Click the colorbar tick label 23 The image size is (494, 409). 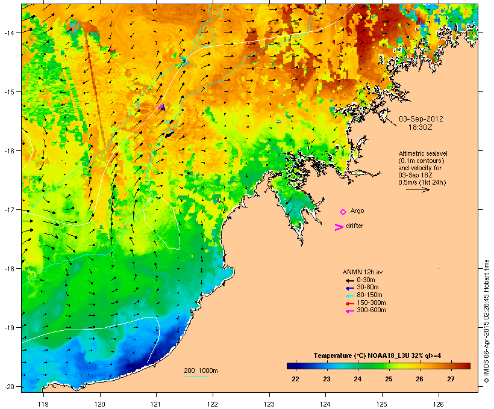click(327, 379)
